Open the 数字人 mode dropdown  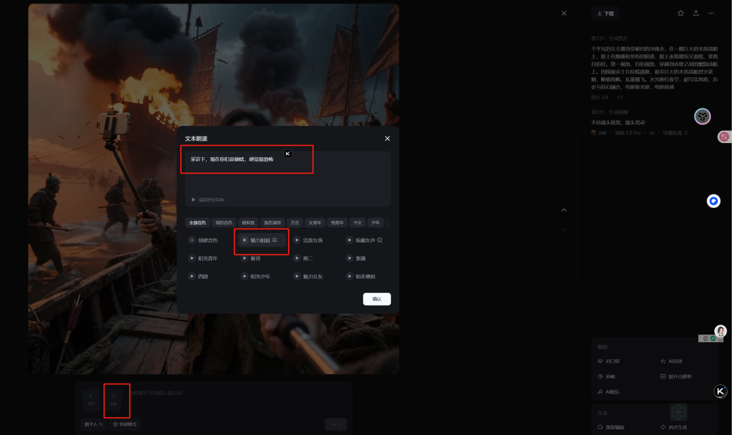pos(94,424)
